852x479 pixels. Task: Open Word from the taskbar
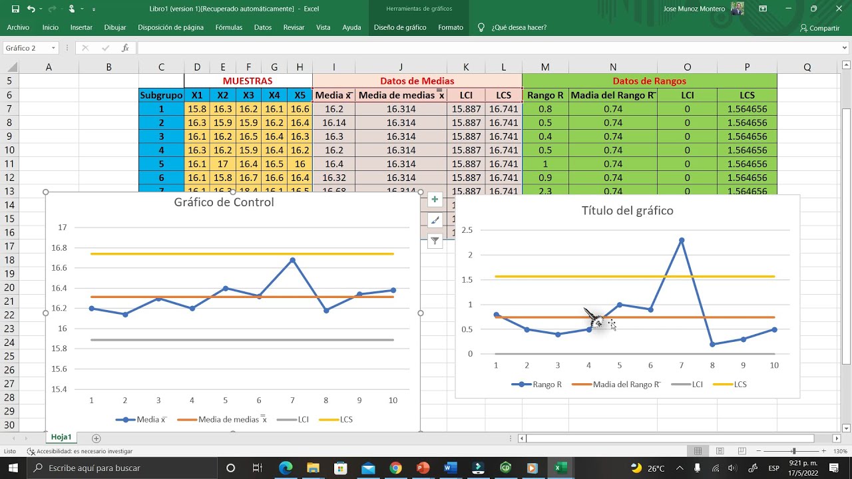click(450, 468)
